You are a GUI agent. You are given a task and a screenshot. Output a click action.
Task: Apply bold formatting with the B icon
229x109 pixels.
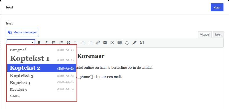pos(39,43)
